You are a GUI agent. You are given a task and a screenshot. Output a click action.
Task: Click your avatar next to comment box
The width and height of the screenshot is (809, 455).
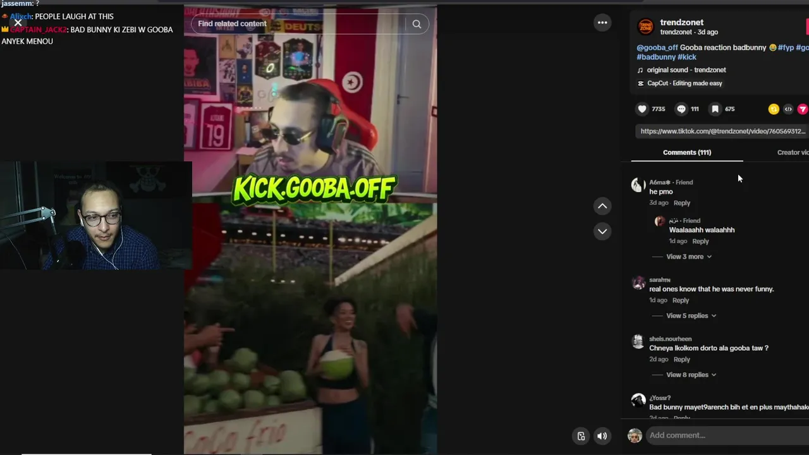[x=635, y=435]
